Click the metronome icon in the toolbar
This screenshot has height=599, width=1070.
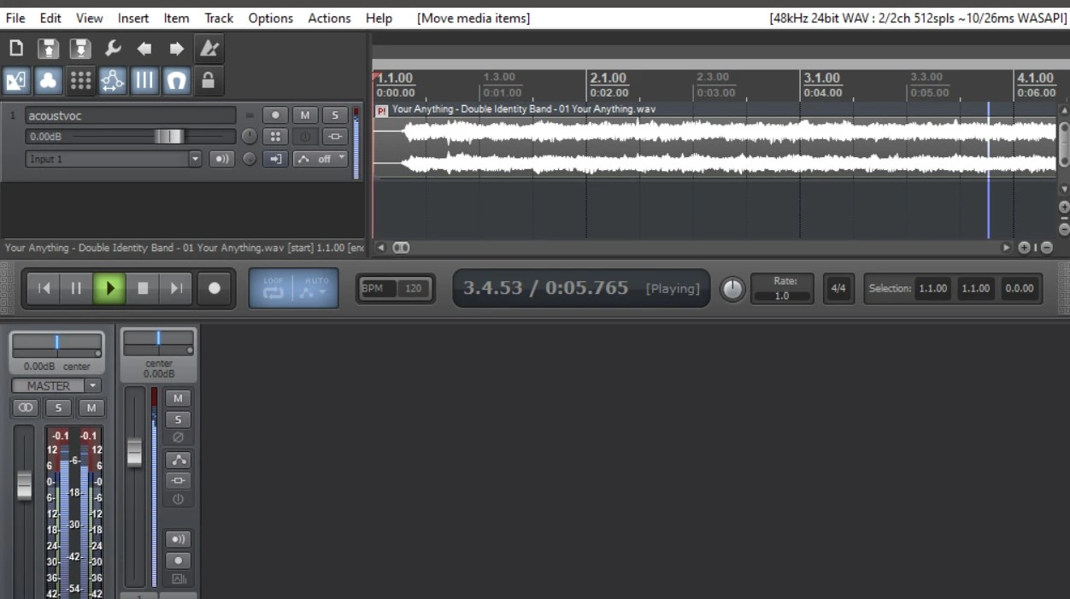[208, 49]
